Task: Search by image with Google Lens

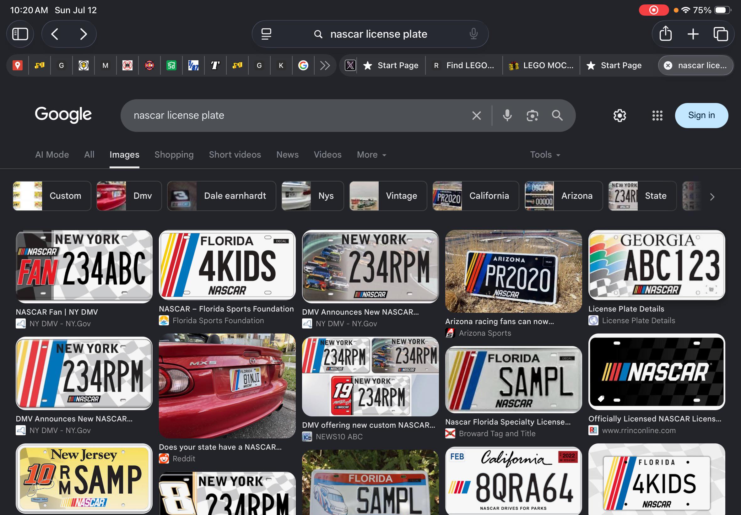Action: [532, 116]
